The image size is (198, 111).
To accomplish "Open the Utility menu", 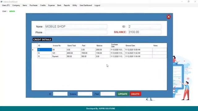I will click(x=75, y=6).
